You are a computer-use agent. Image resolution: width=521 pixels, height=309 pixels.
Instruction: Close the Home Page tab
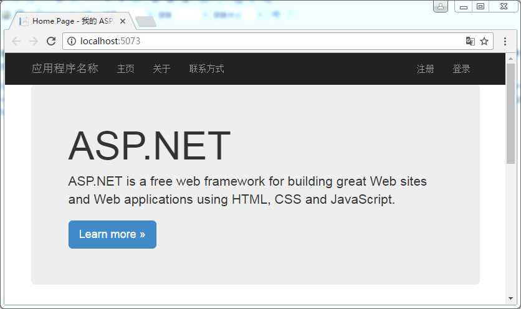[x=123, y=21]
